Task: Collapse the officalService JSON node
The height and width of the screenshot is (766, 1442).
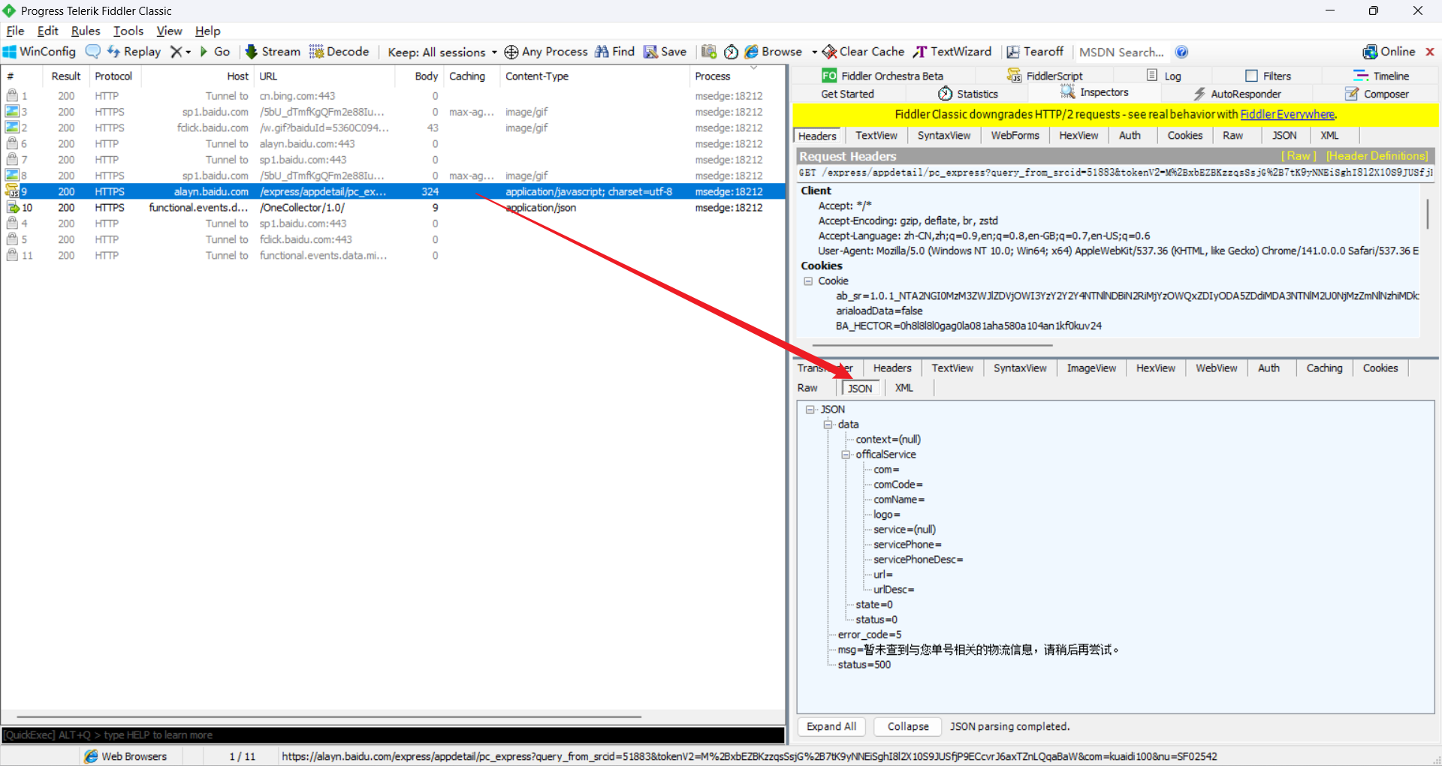Action: pyautogui.click(x=846, y=455)
